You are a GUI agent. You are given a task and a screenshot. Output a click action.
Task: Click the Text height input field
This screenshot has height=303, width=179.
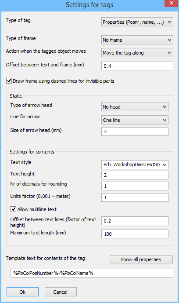point(135,175)
